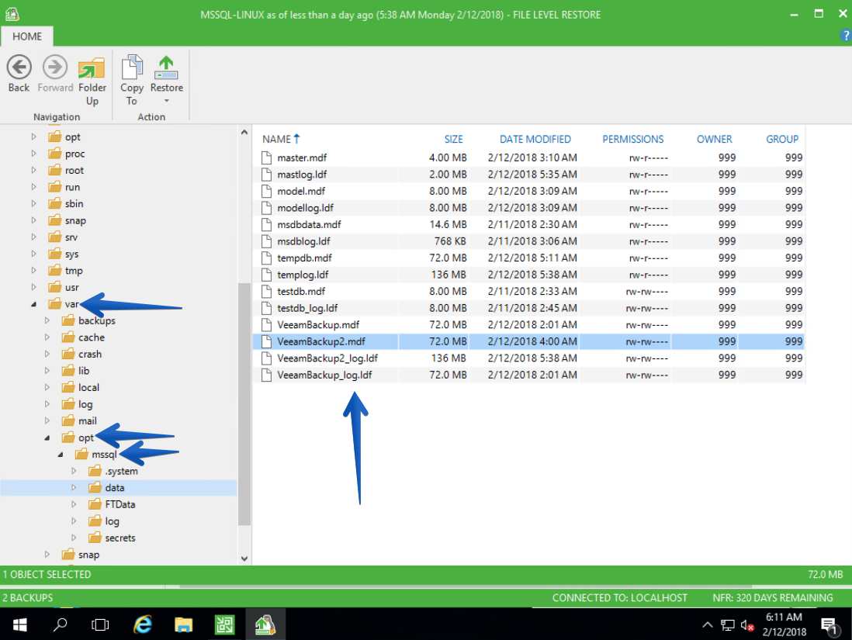Click the Forward navigation icon

click(x=55, y=68)
